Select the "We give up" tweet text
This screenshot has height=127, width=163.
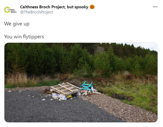17,24
